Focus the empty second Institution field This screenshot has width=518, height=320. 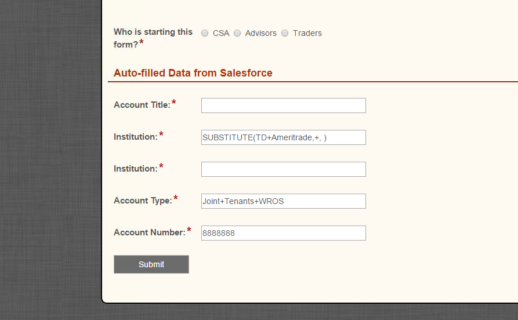(284, 169)
